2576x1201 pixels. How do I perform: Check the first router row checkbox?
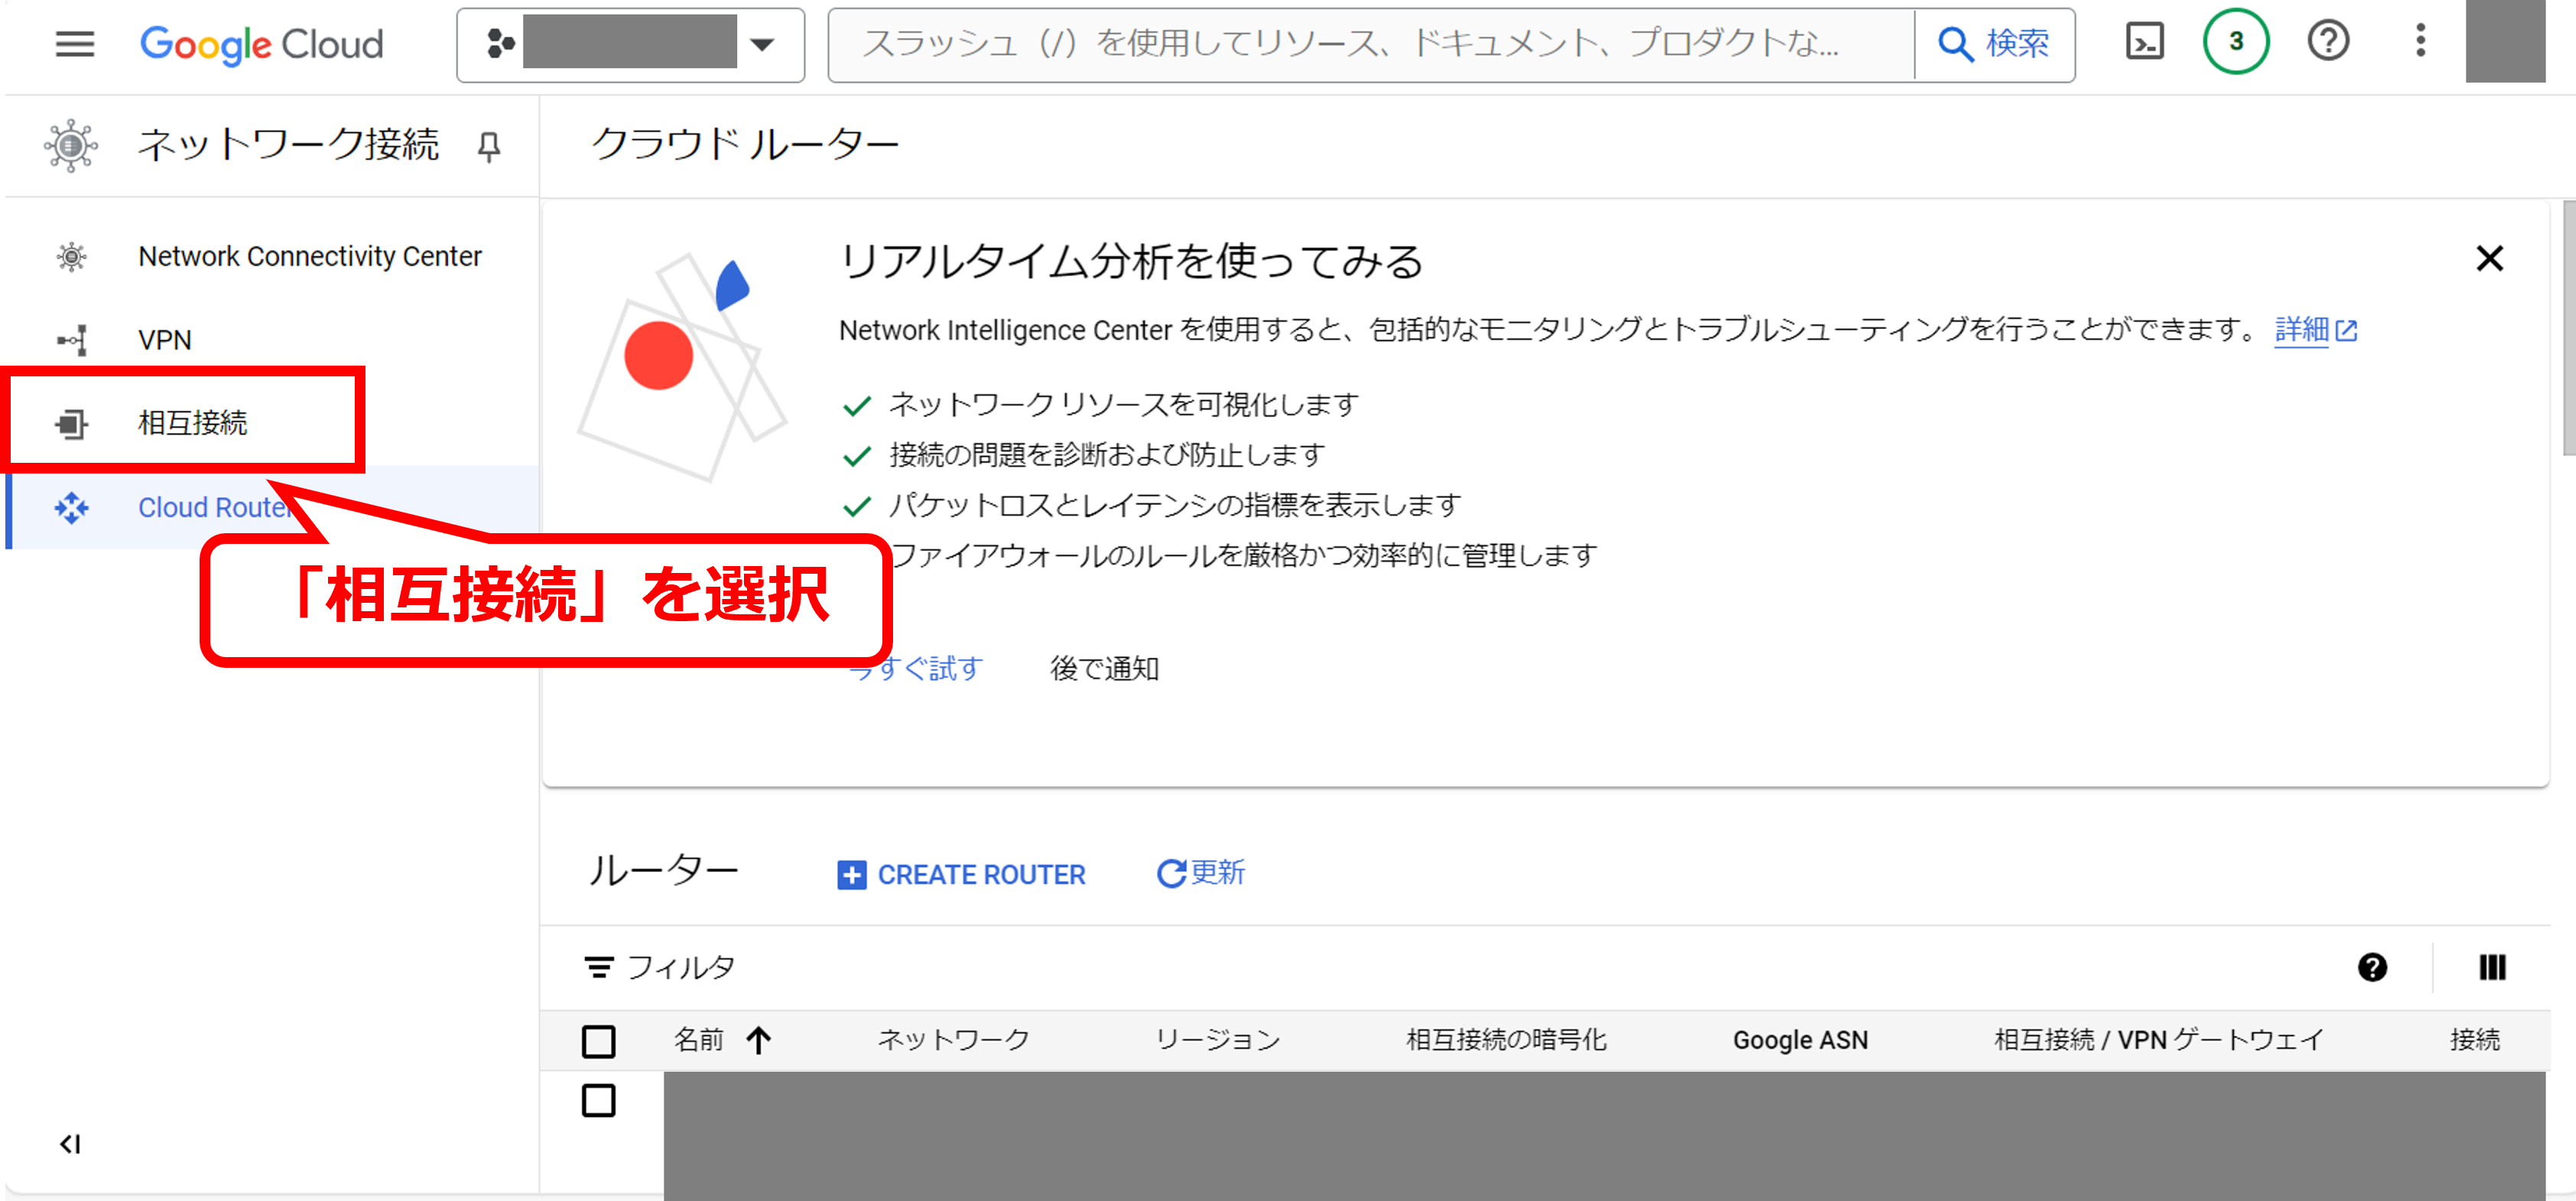(598, 1101)
